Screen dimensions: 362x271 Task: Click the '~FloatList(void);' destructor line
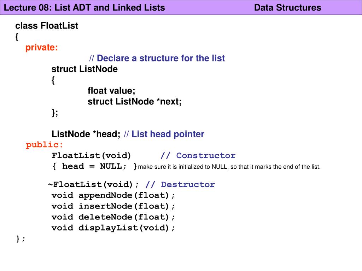[93, 185]
